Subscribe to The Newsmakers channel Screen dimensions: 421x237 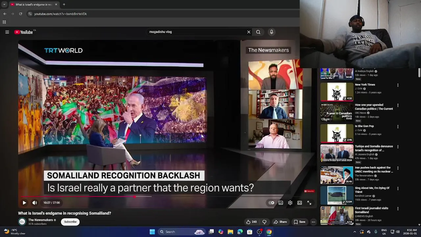coord(70,222)
